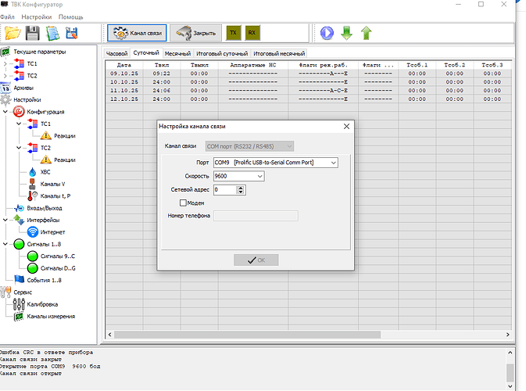Click into Сетевой адрес field
The image size is (526, 391).
click(x=225, y=190)
